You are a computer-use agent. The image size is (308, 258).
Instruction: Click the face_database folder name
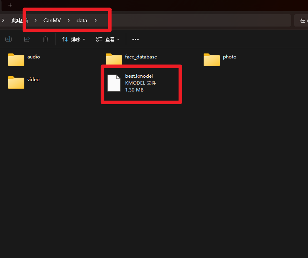tap(141, 57)
